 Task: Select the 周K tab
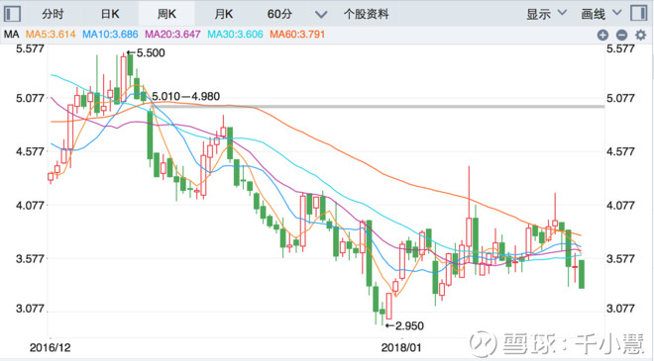[x=166, y=14]
